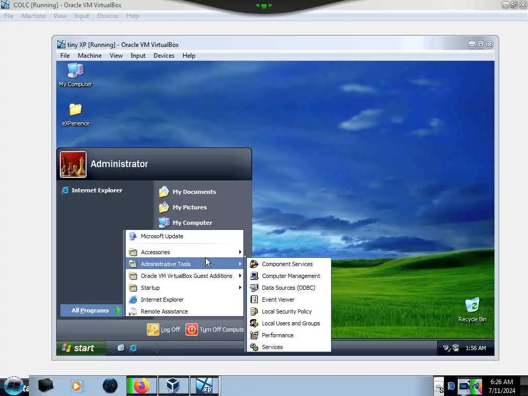The image size is (528, 396).
Task: Open Help menu in COLC window
Action: click(133, 16)
